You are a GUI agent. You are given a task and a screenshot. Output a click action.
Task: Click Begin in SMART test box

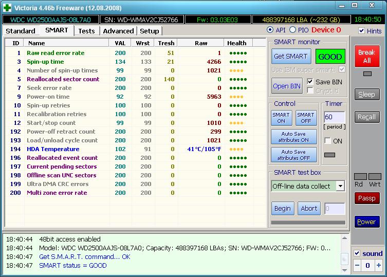coord(283,209)
